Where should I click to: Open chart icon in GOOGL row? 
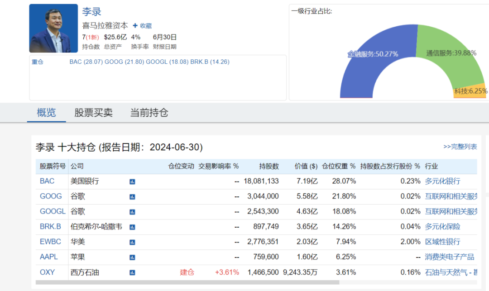pyautogui.click(x=132, y=212)
